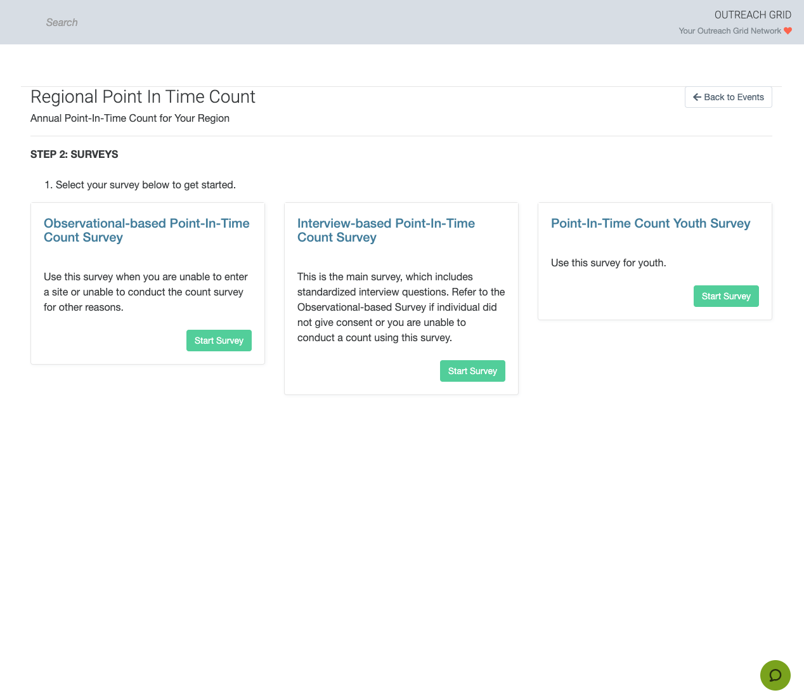Click the Observational survey description text
Screen dimensions: 804x695
(146, 292)
